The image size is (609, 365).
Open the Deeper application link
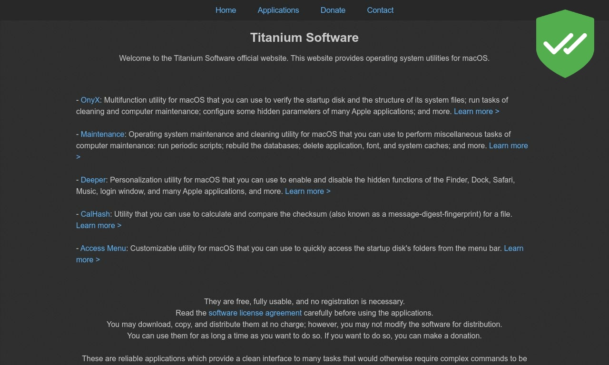[x=93, y=180]
